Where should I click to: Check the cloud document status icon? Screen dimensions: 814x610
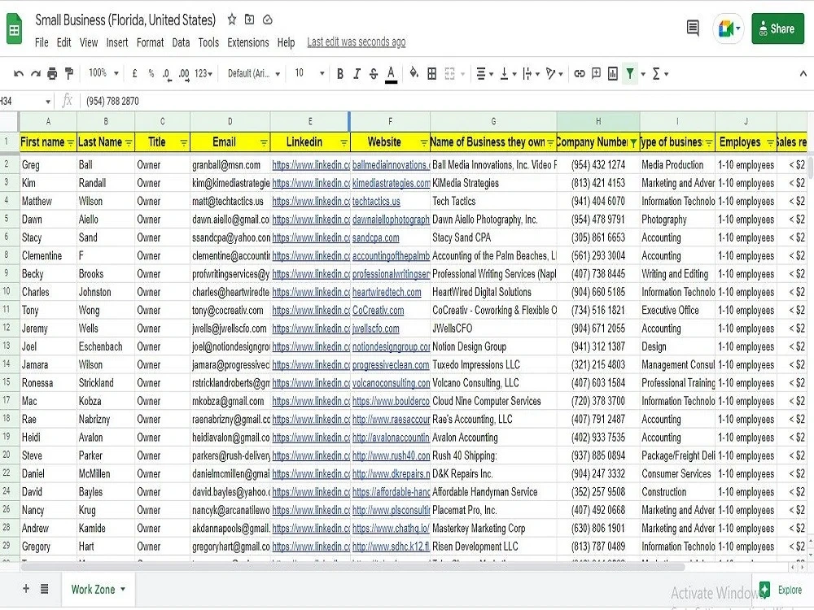[x=267, y=20]
